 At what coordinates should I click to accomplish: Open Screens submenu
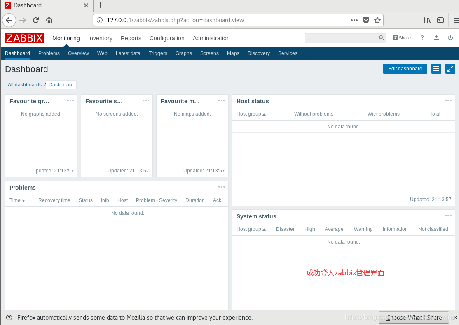click(x=209, y=53)
